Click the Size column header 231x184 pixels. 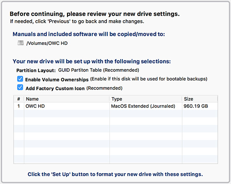point(200,99)
